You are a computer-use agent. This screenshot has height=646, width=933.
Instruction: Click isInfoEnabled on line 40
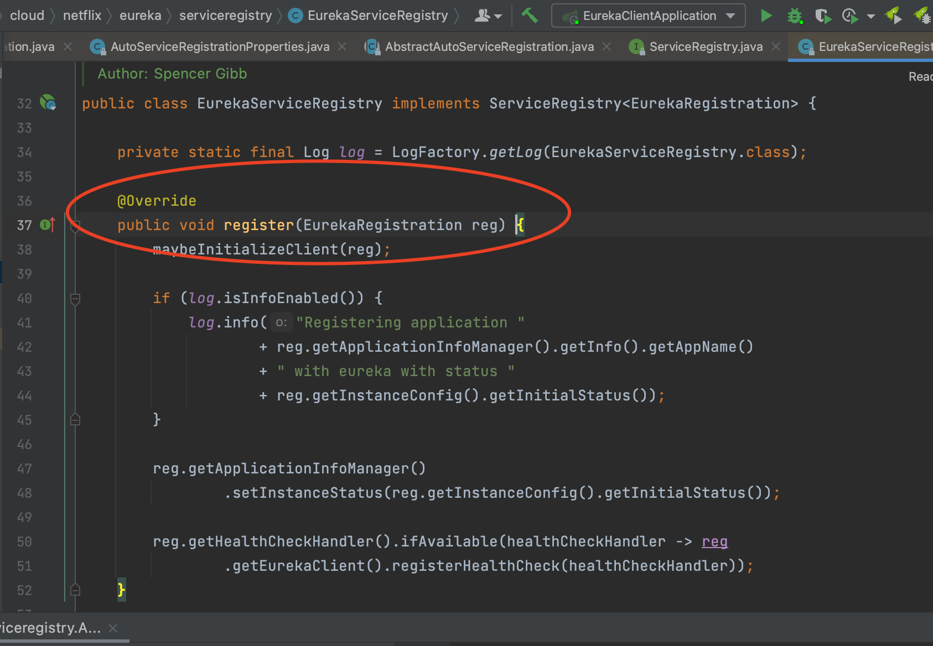281,298
